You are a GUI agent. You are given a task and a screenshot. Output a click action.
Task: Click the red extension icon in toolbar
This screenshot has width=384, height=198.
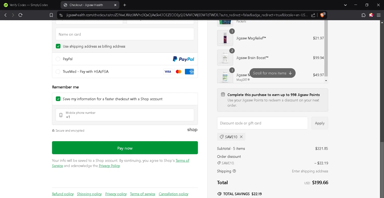(371, 15)
